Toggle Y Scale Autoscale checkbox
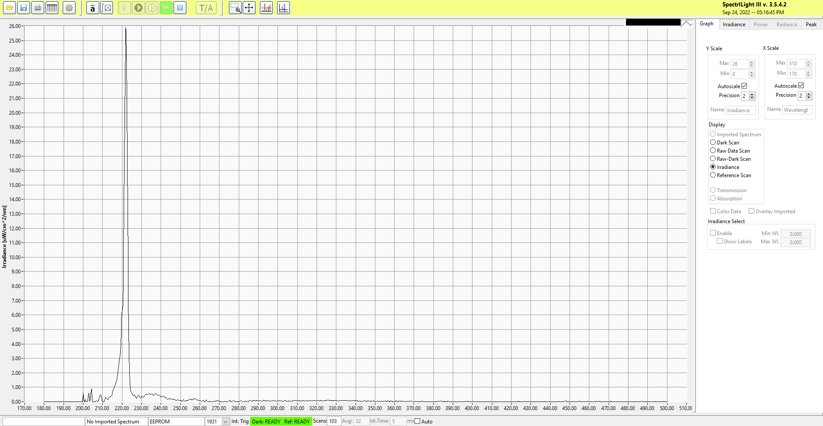Image resolution: width=823 pixels, height=426 pixels. pos(744,86)
